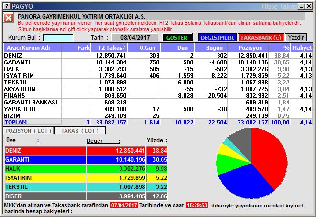This screenshot has height=217, width=316.
Task: Click the GOSTER button
Action: click(177, 38)
